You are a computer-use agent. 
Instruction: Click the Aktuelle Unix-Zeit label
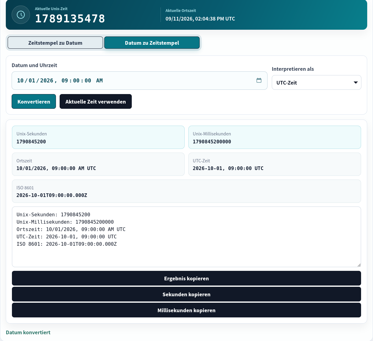tap(51, 9)
